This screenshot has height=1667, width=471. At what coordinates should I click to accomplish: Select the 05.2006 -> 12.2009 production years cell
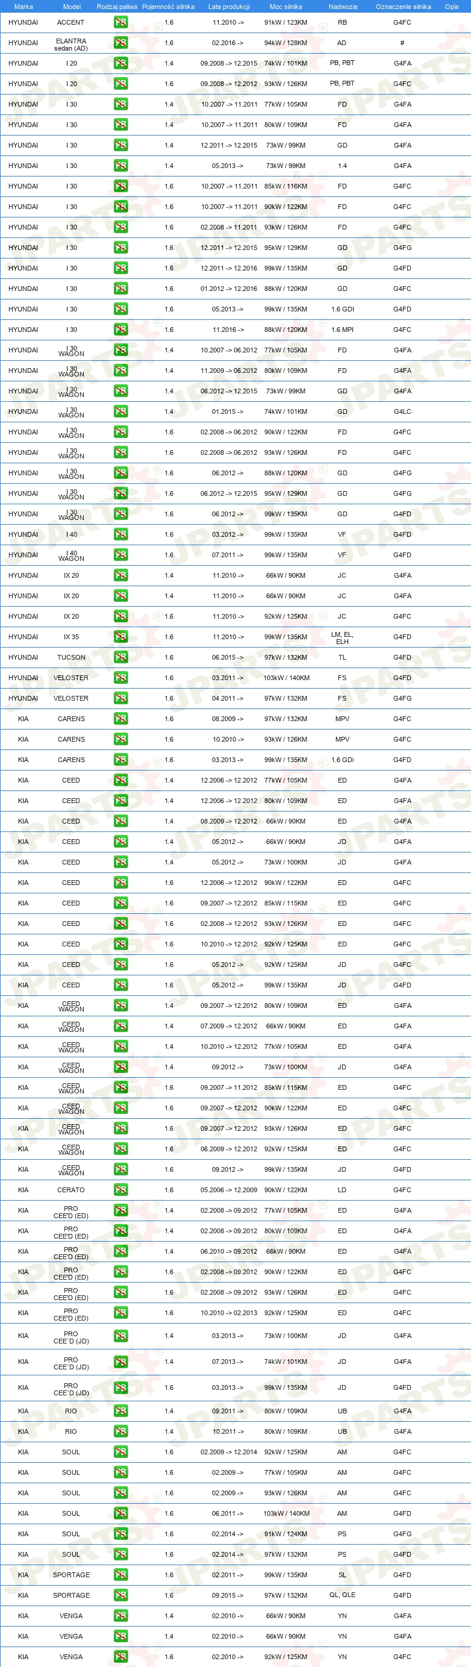click(x=228, y=1190)
